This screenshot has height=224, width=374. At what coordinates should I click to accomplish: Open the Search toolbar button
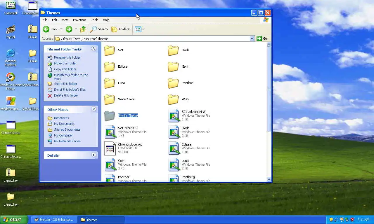tap(99, 29)
